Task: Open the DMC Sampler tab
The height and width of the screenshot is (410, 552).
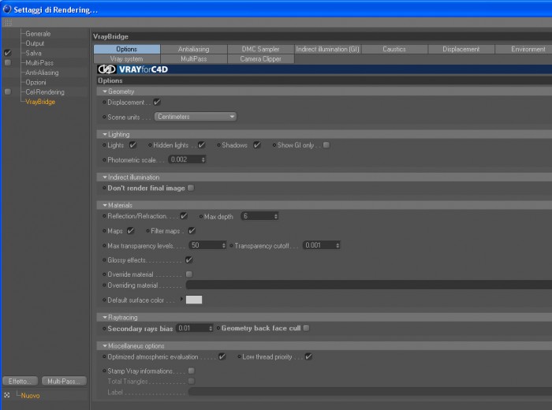Action: (x=260, y=49)
